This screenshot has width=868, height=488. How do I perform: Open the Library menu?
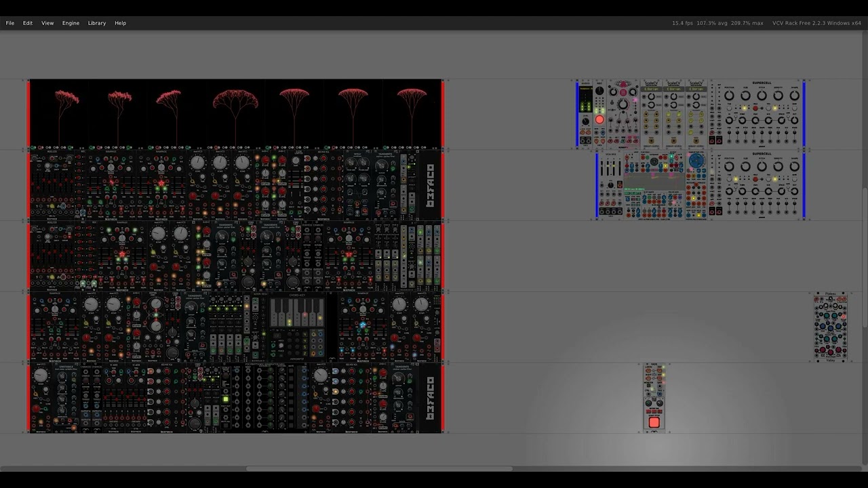coord(97,23)
